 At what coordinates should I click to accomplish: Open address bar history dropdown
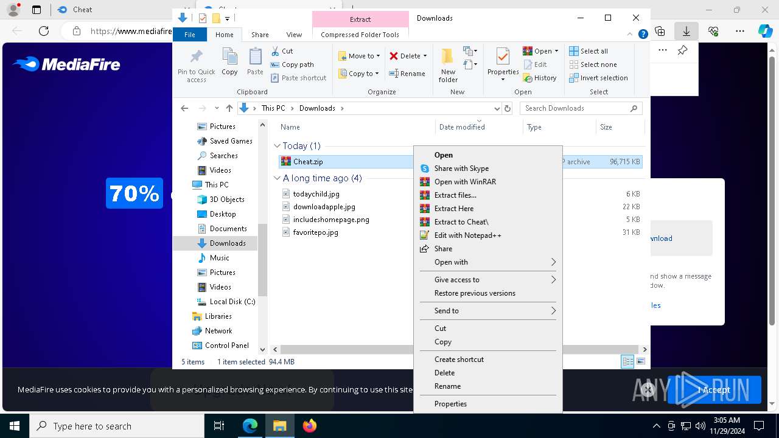(497, 108)
